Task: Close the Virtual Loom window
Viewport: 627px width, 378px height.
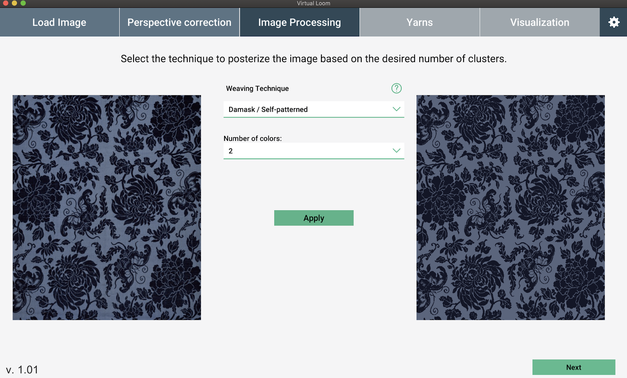Action: (x=5, y=3)
